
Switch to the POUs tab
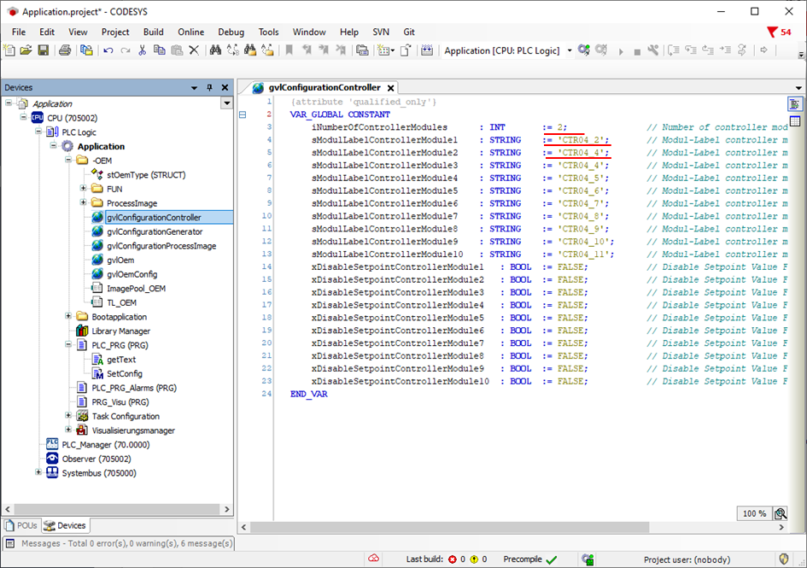pos(21,525)
